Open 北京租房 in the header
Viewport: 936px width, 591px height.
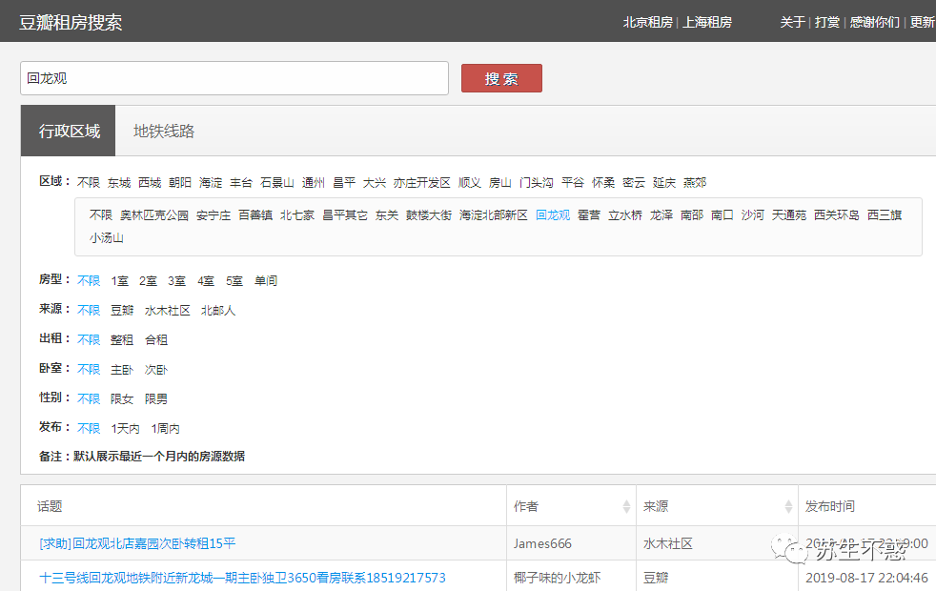click(x=648, y=22)
